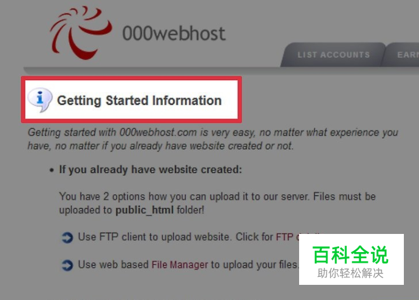Screen dimensions: 419x300
Task: Click the bold public_html folder name
Action: point(145,210)
